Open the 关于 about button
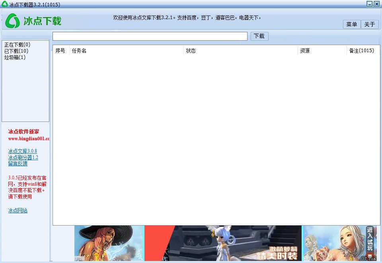This screenshot has width=382, height=263. point(370,24)
